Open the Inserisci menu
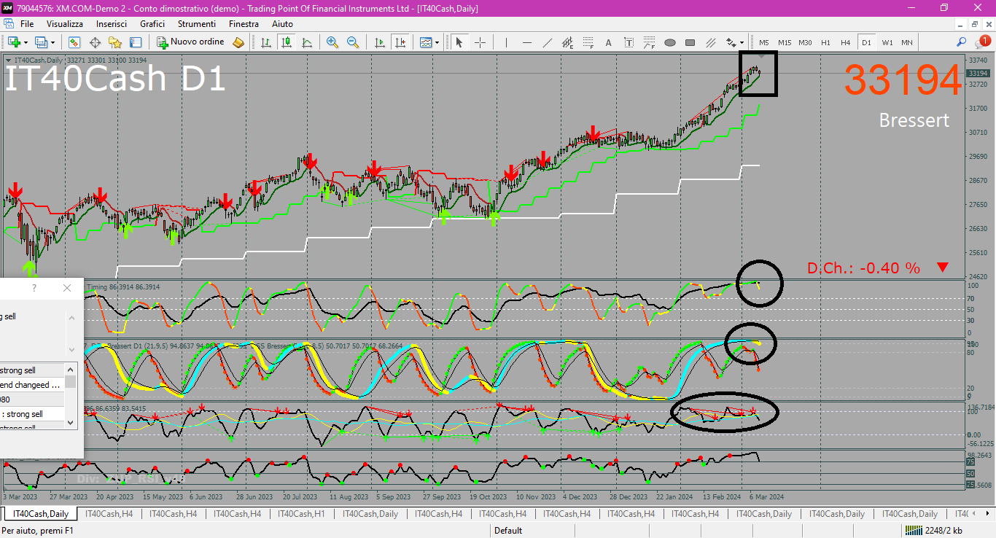This screenshot has height=538, width=996. click(x=112, y=24)
